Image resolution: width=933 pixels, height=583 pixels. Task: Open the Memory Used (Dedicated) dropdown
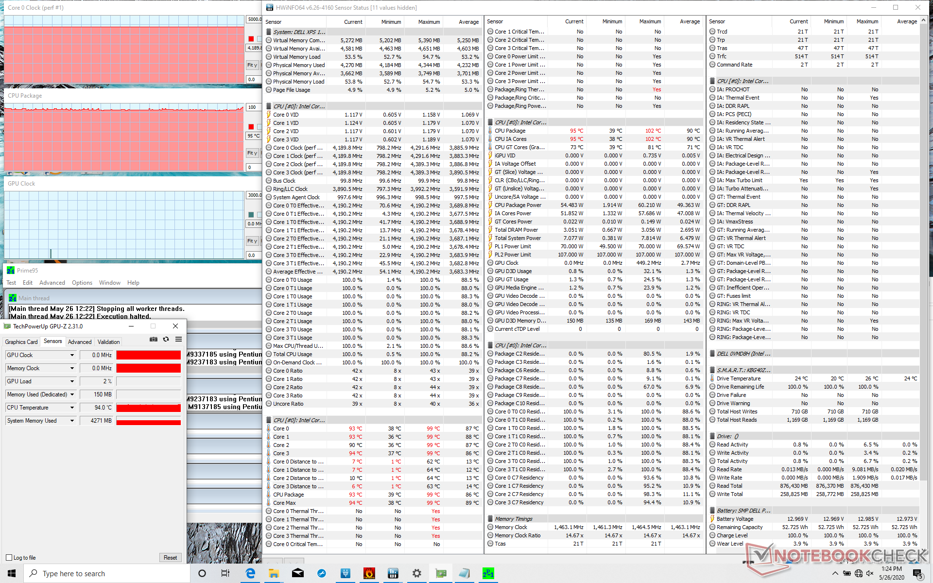[72, 394]
